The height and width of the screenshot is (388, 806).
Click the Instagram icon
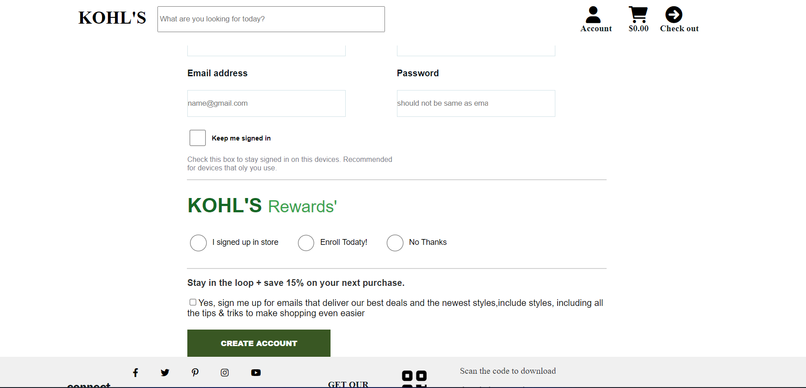click(224, 372)
